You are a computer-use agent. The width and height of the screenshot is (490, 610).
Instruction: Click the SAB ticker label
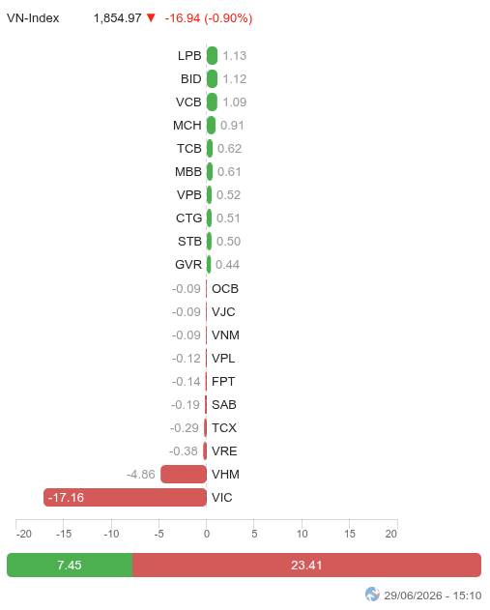[x=224, y=405]
